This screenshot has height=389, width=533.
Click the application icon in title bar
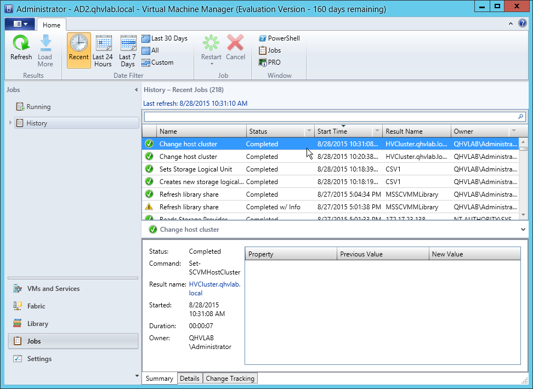[9, 9]
